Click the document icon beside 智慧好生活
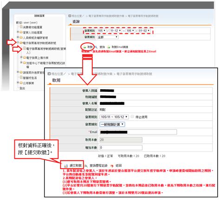 point(21,78)
